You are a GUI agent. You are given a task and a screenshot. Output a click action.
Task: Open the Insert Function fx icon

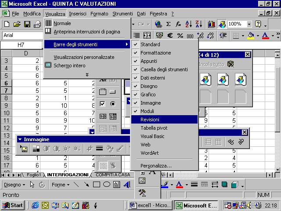(178, 24)
